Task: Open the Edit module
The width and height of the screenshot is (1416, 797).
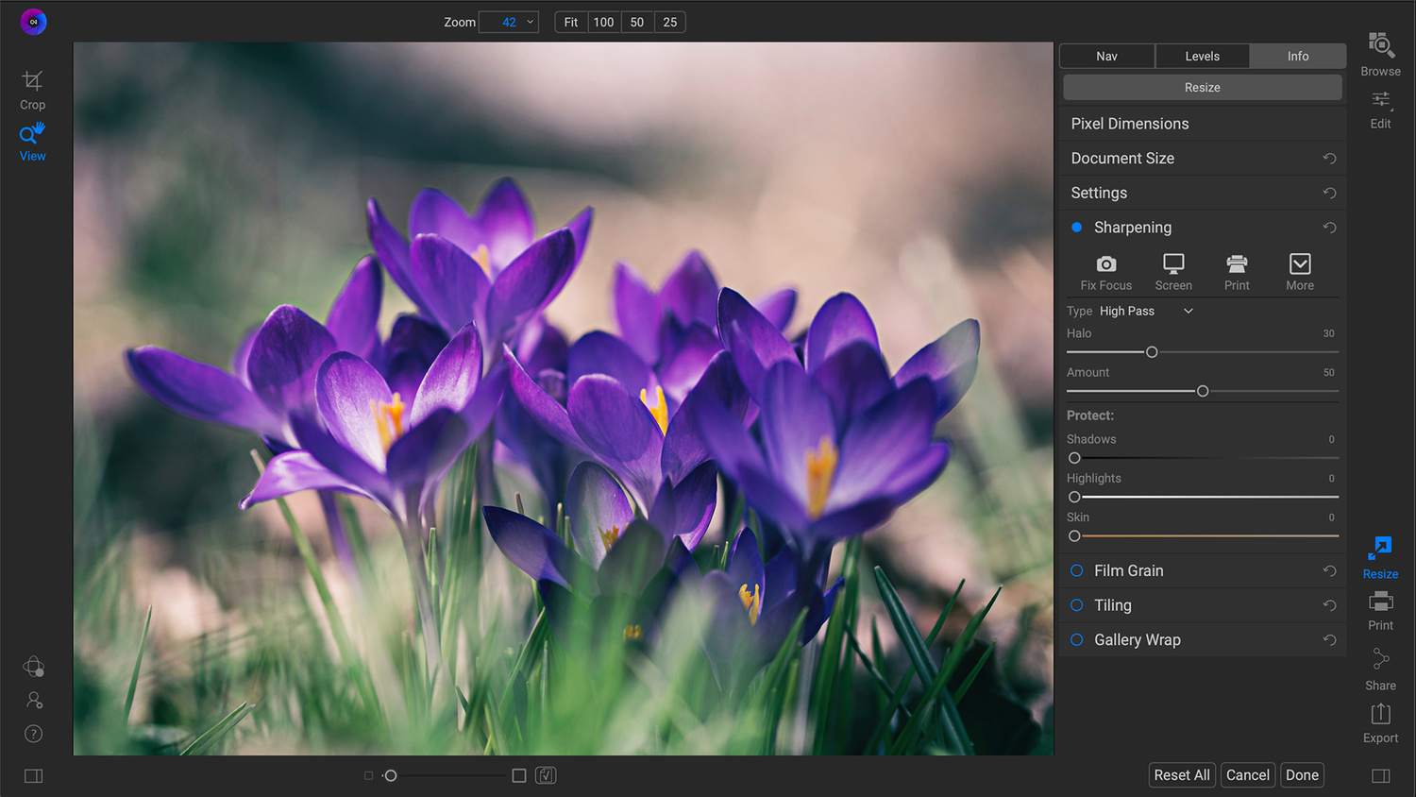Action: (x=1380, y=109)
